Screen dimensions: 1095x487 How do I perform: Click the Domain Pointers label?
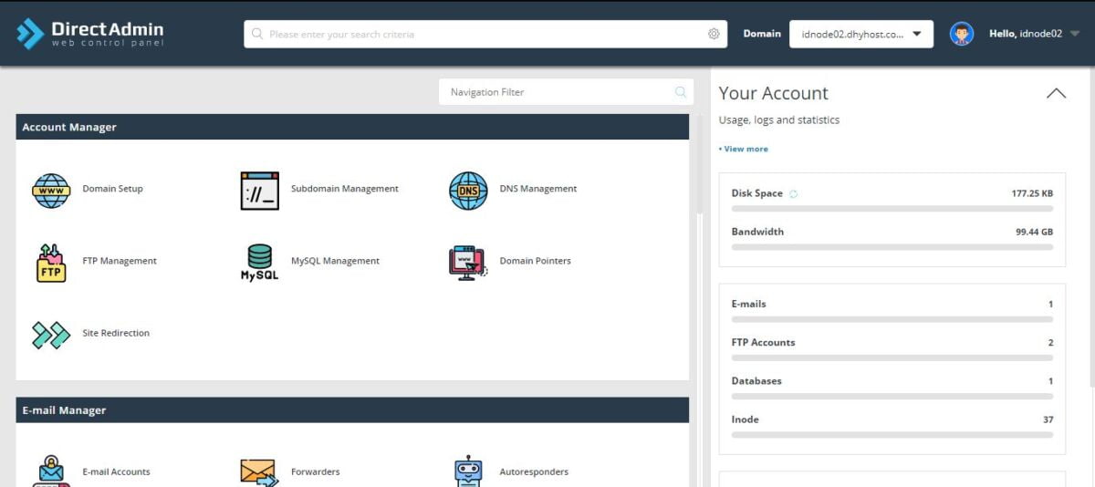(x=536, y=261)
